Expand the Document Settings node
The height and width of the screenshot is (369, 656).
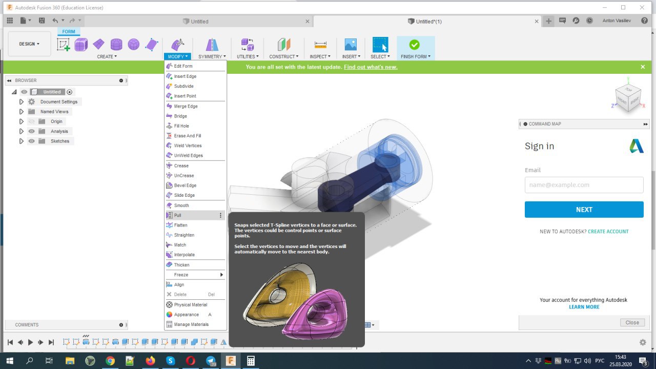[x=21, y=102]
